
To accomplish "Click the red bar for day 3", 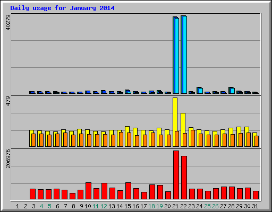I will click(x=32, y=194).
